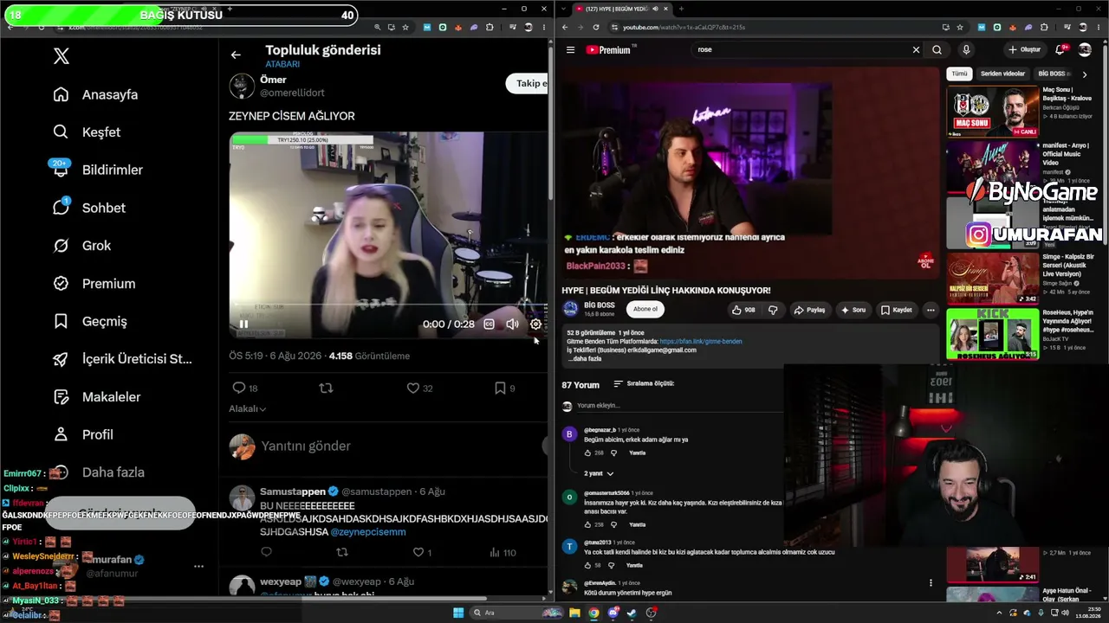The height and width of the screenshot is (623, 1109).
Task: Open bfan.link/gitme-benden link
Action: point(701,342)
